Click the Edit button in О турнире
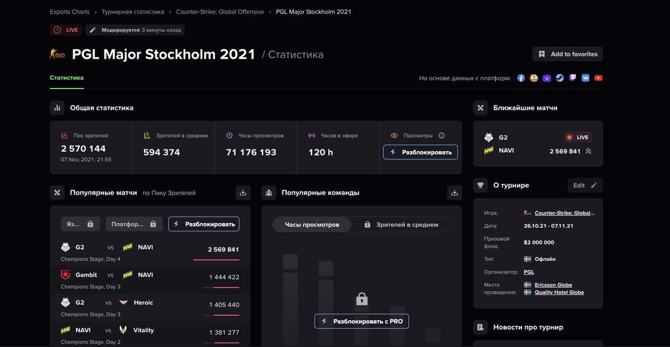This screenshot has height=347, width=670. coord(585,185)
